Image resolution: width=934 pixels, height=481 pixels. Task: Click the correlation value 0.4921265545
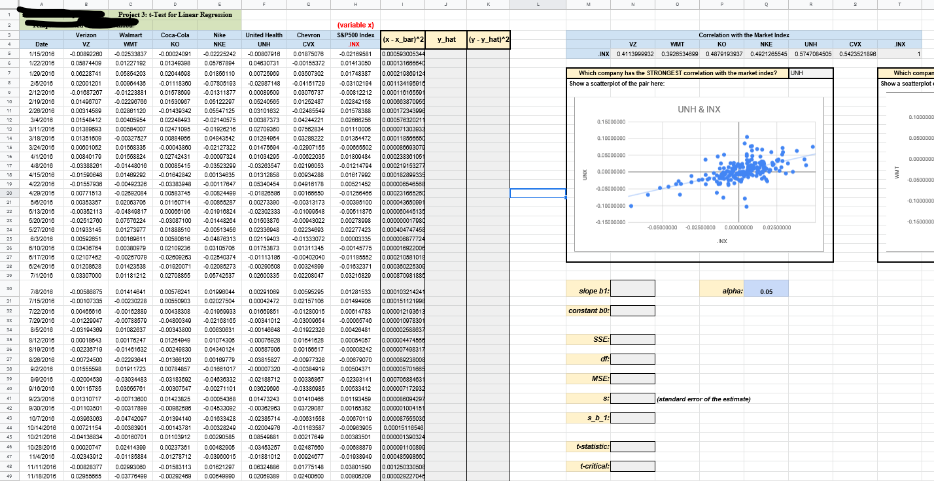(x=767, y=53)
